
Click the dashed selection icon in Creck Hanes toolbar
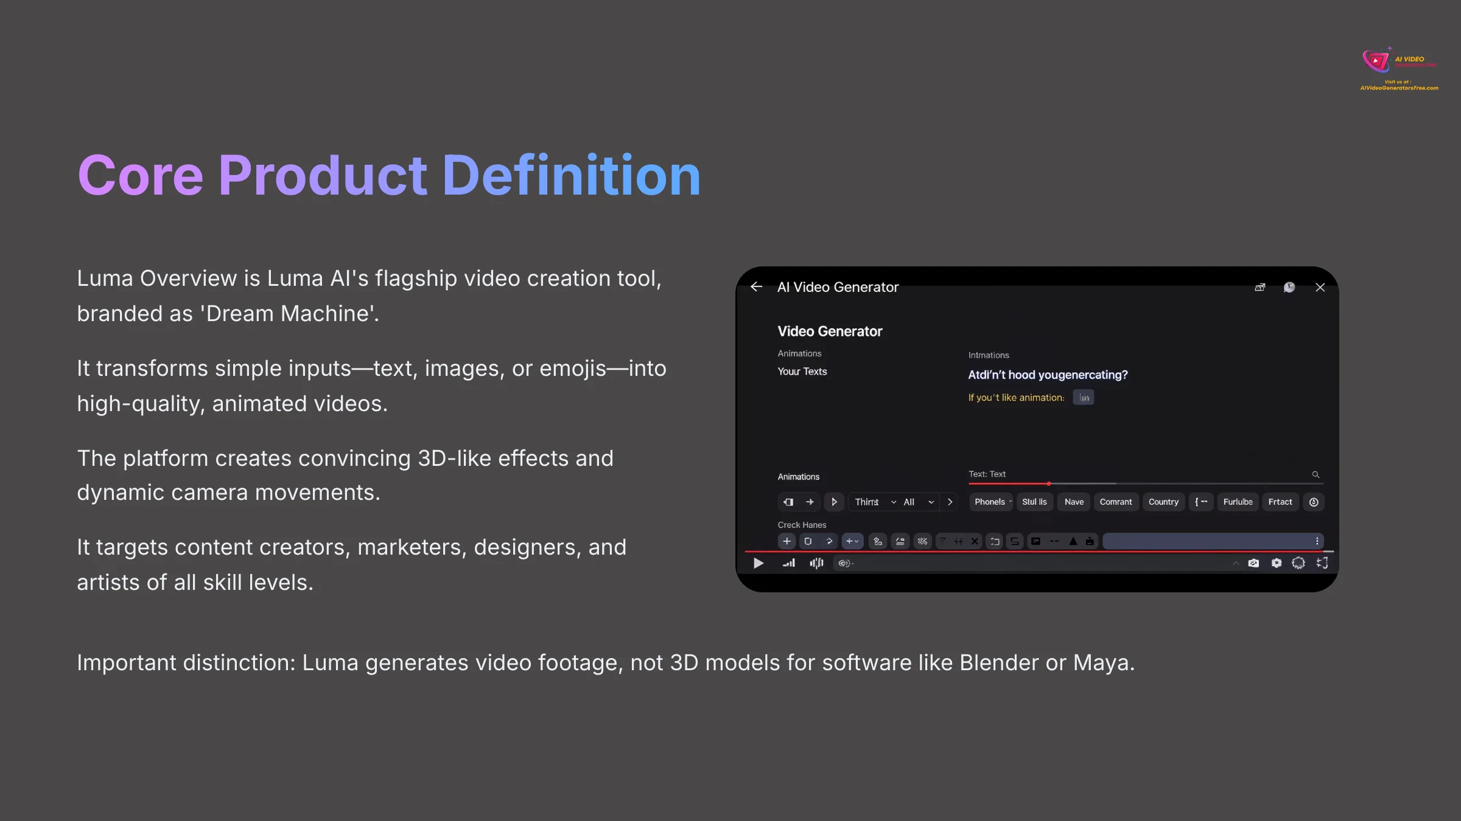[995, 541]
